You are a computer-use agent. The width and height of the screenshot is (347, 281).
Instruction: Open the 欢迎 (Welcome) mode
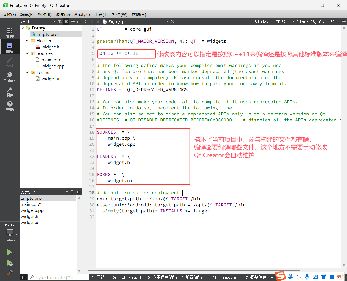click(x=10, y=33)
